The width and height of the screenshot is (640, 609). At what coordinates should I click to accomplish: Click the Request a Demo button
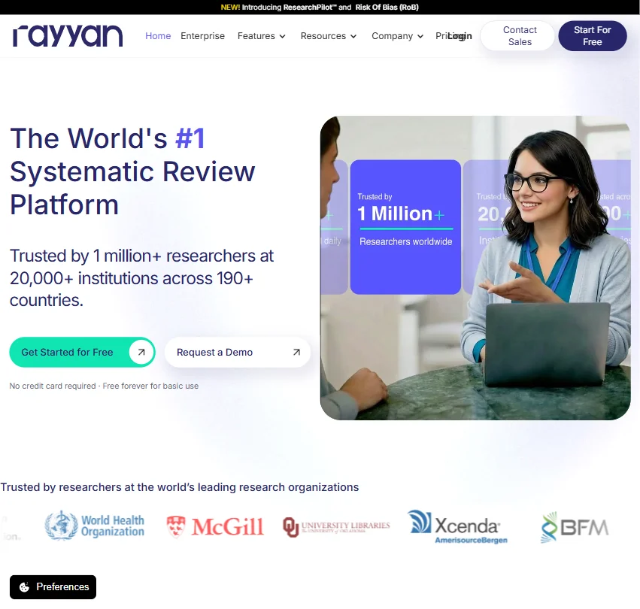(x=238, y=352)
